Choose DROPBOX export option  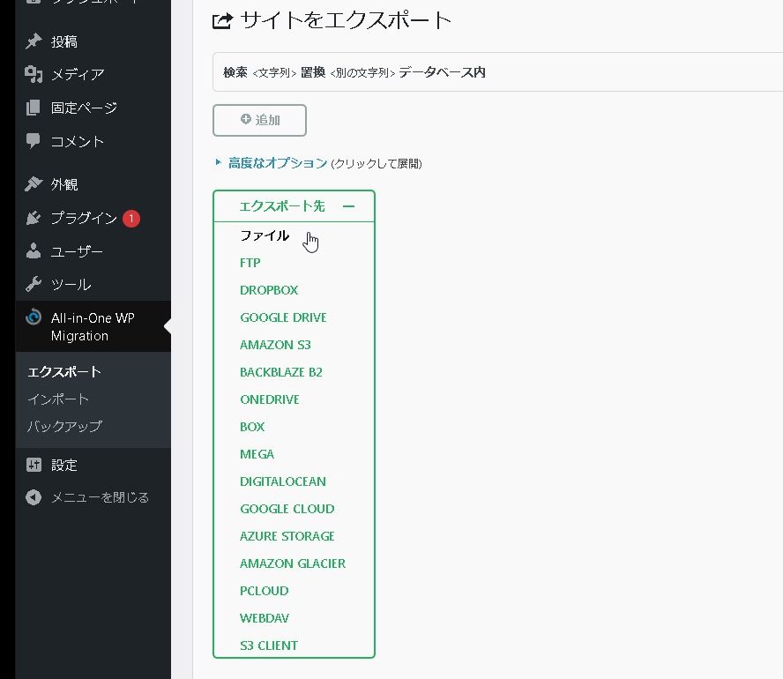click(x=269, y=290)
